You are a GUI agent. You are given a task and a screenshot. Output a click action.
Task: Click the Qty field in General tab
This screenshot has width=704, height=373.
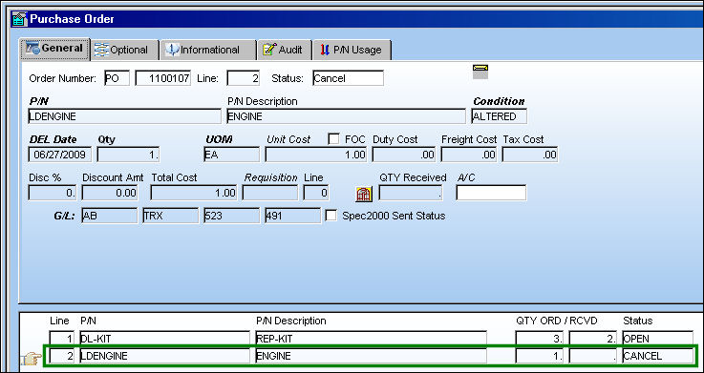click(x=128, y=155)
